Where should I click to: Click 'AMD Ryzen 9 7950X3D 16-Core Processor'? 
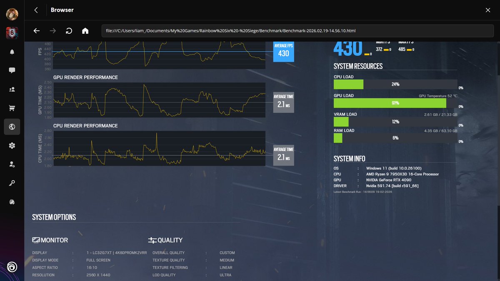point(402,174)
